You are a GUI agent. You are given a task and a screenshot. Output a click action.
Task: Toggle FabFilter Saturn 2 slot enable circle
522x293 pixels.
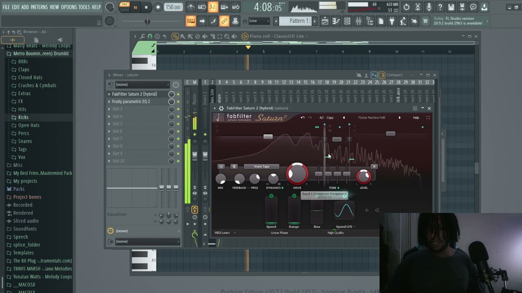click(x=171, y=94)
